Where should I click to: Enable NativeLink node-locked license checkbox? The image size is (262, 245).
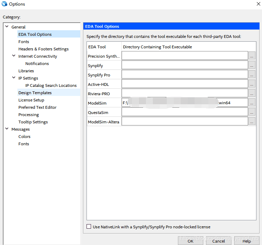click(x=89, y=227)
